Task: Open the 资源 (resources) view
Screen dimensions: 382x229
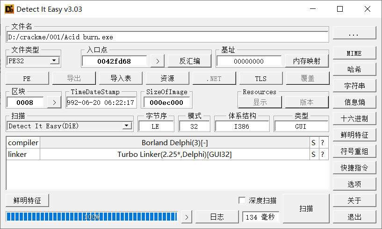Action: point(167,78)
